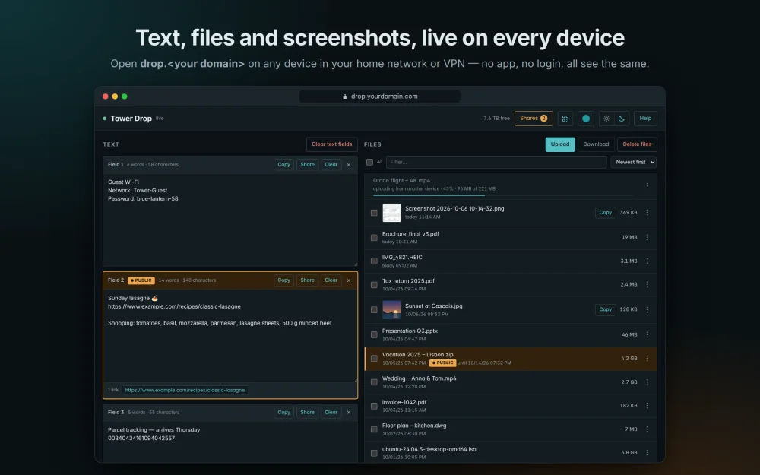
Task: Open the Sunset at Cascais.jpg thumbnail
Action: pos(391,310)
